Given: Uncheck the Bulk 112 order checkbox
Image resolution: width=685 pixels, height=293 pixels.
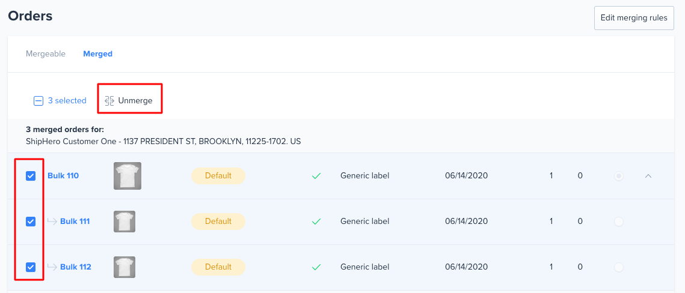Looking at the screenshot, I should (31, 267).
